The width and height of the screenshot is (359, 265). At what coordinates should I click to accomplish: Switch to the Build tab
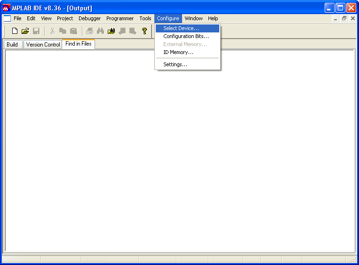click(12, 45)
